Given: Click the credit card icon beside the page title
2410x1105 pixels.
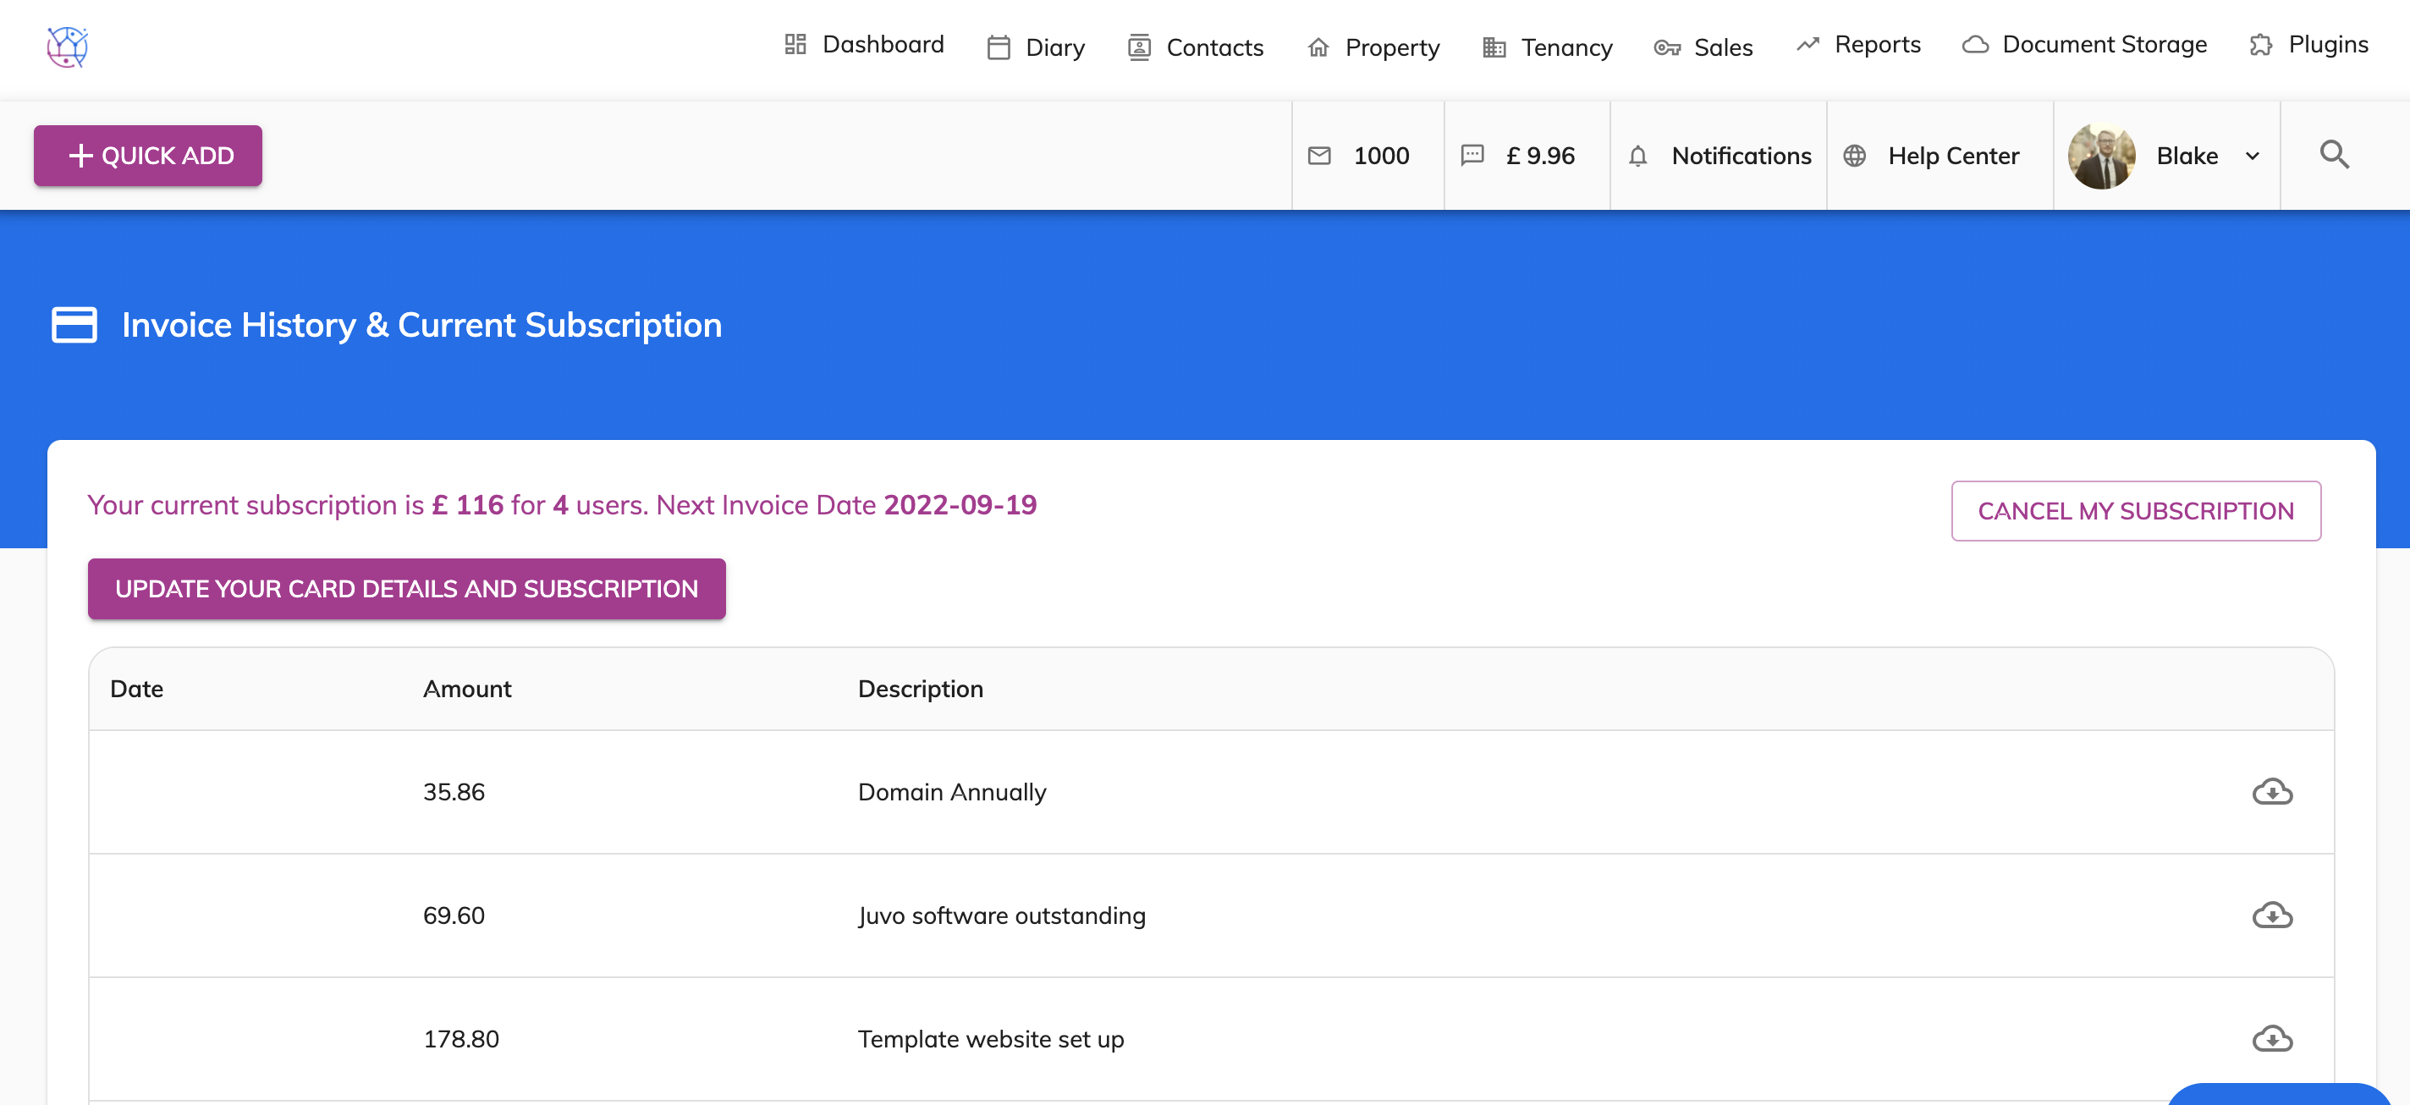Looking at the screenshot, I should coord(74,325).
